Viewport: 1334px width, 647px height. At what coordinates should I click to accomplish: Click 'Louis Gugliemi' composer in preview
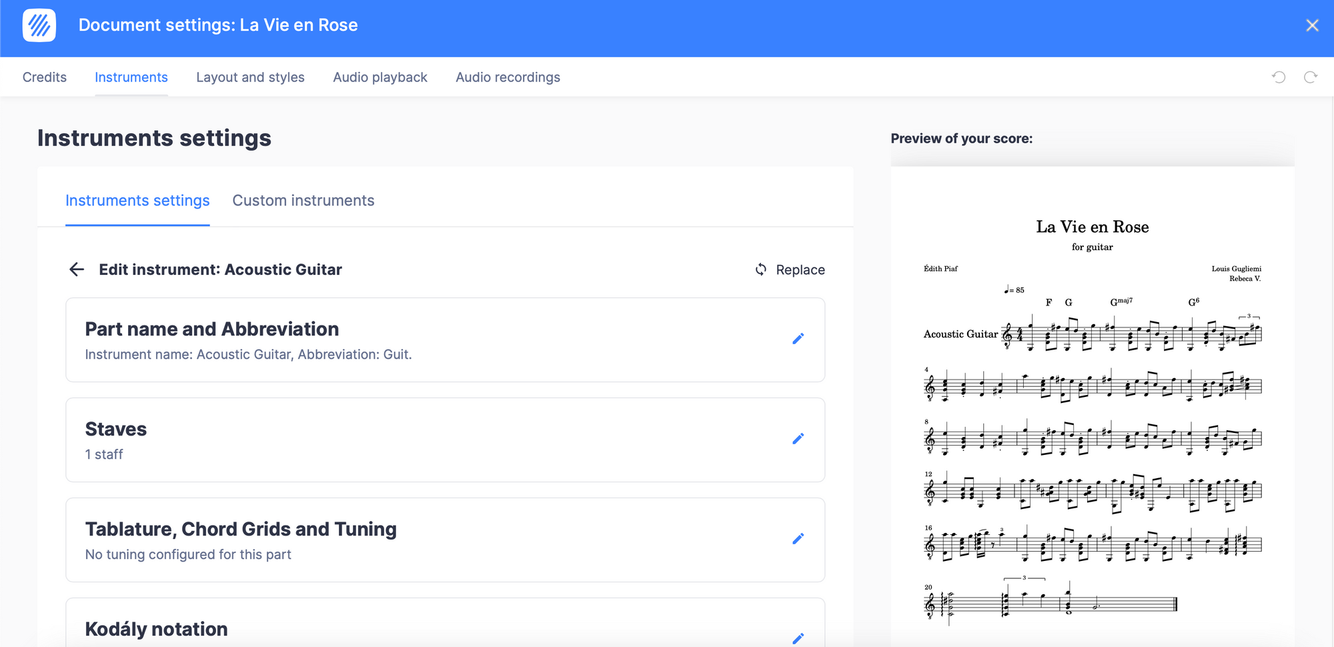[x=1237, y=269]
